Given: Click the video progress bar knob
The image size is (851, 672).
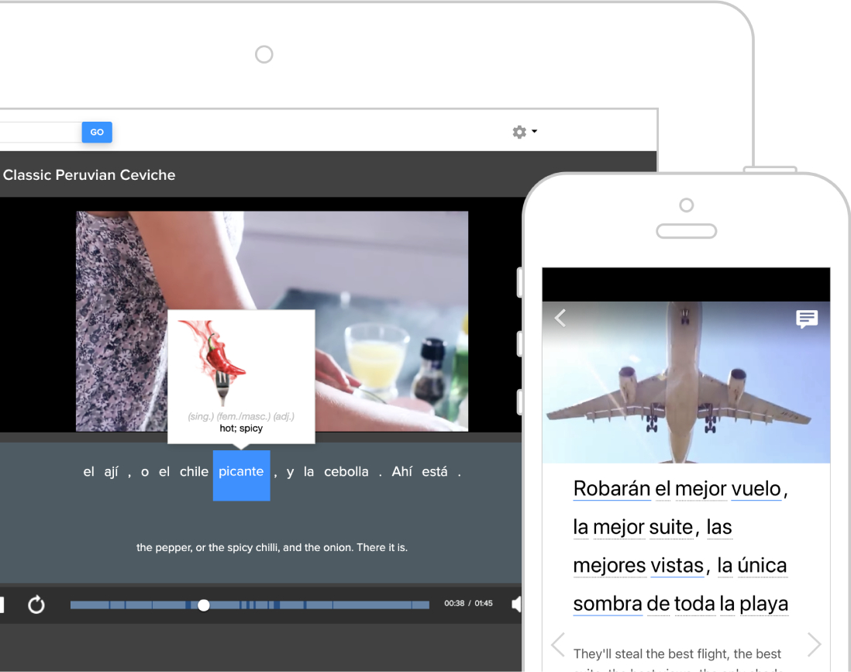Looking at the screenshot, I should pyautogui.click(x=203, y=605).
